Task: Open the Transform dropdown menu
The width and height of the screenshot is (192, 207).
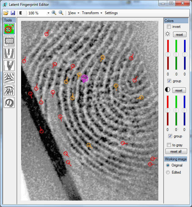Action: point(92,13)
